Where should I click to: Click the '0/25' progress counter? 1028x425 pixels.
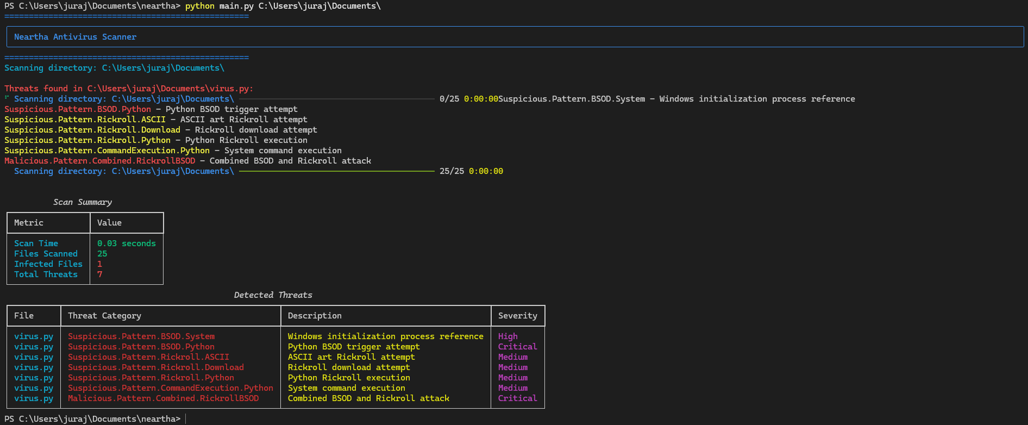click(449, 99)
